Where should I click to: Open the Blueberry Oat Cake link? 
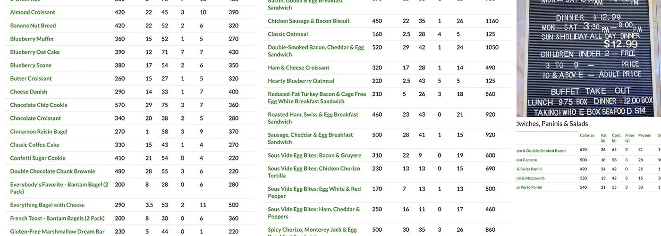click(x=35, y=52)
